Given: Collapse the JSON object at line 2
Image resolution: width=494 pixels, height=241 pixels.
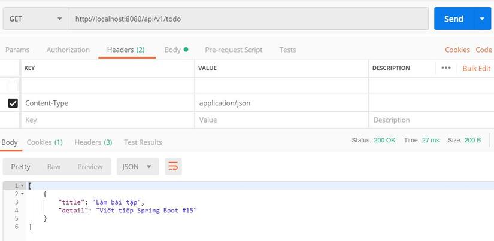Looking at the screenshot, I should tap(22, 194).
